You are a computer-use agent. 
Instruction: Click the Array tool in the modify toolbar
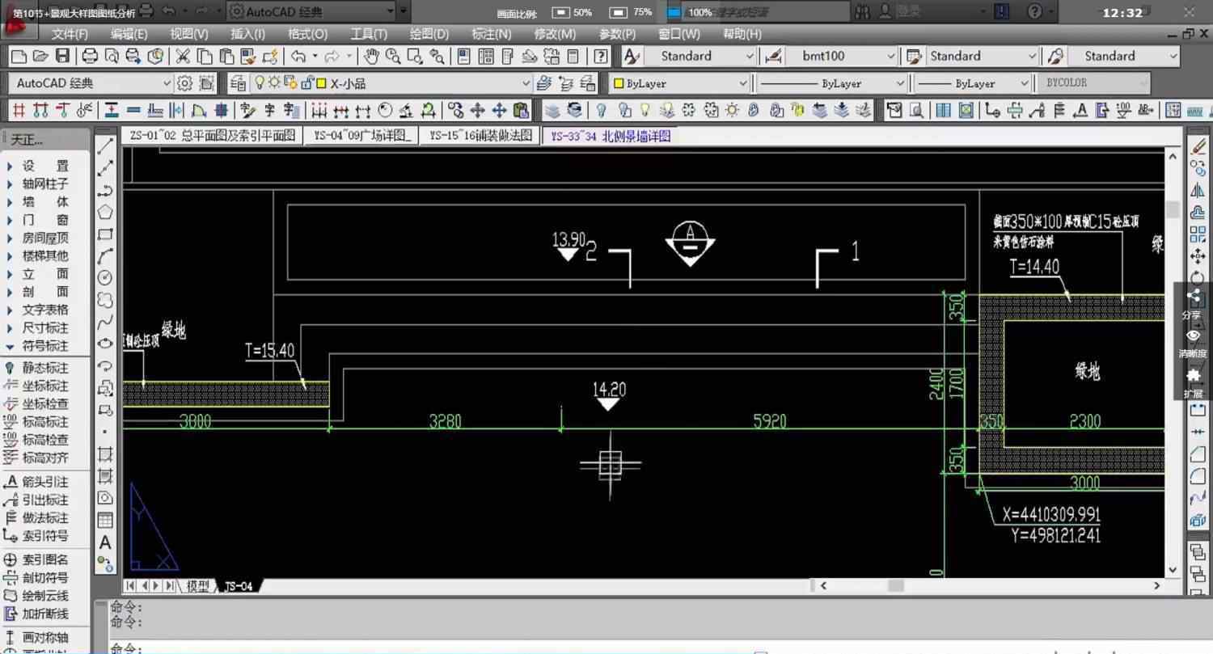pos(1198,234)
